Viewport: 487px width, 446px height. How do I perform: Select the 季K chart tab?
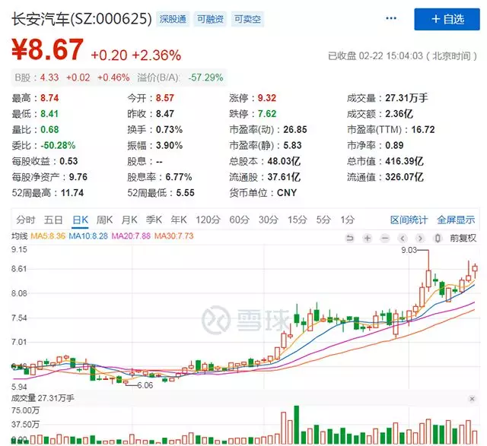(154, 220)
